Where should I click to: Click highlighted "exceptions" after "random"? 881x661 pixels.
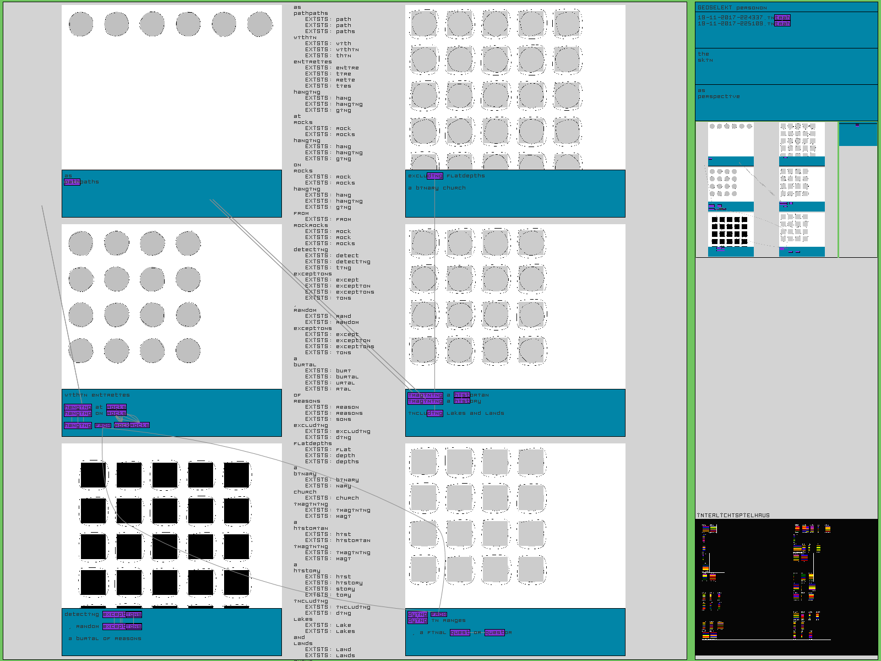pyautogui.click(x=122, y=626)
